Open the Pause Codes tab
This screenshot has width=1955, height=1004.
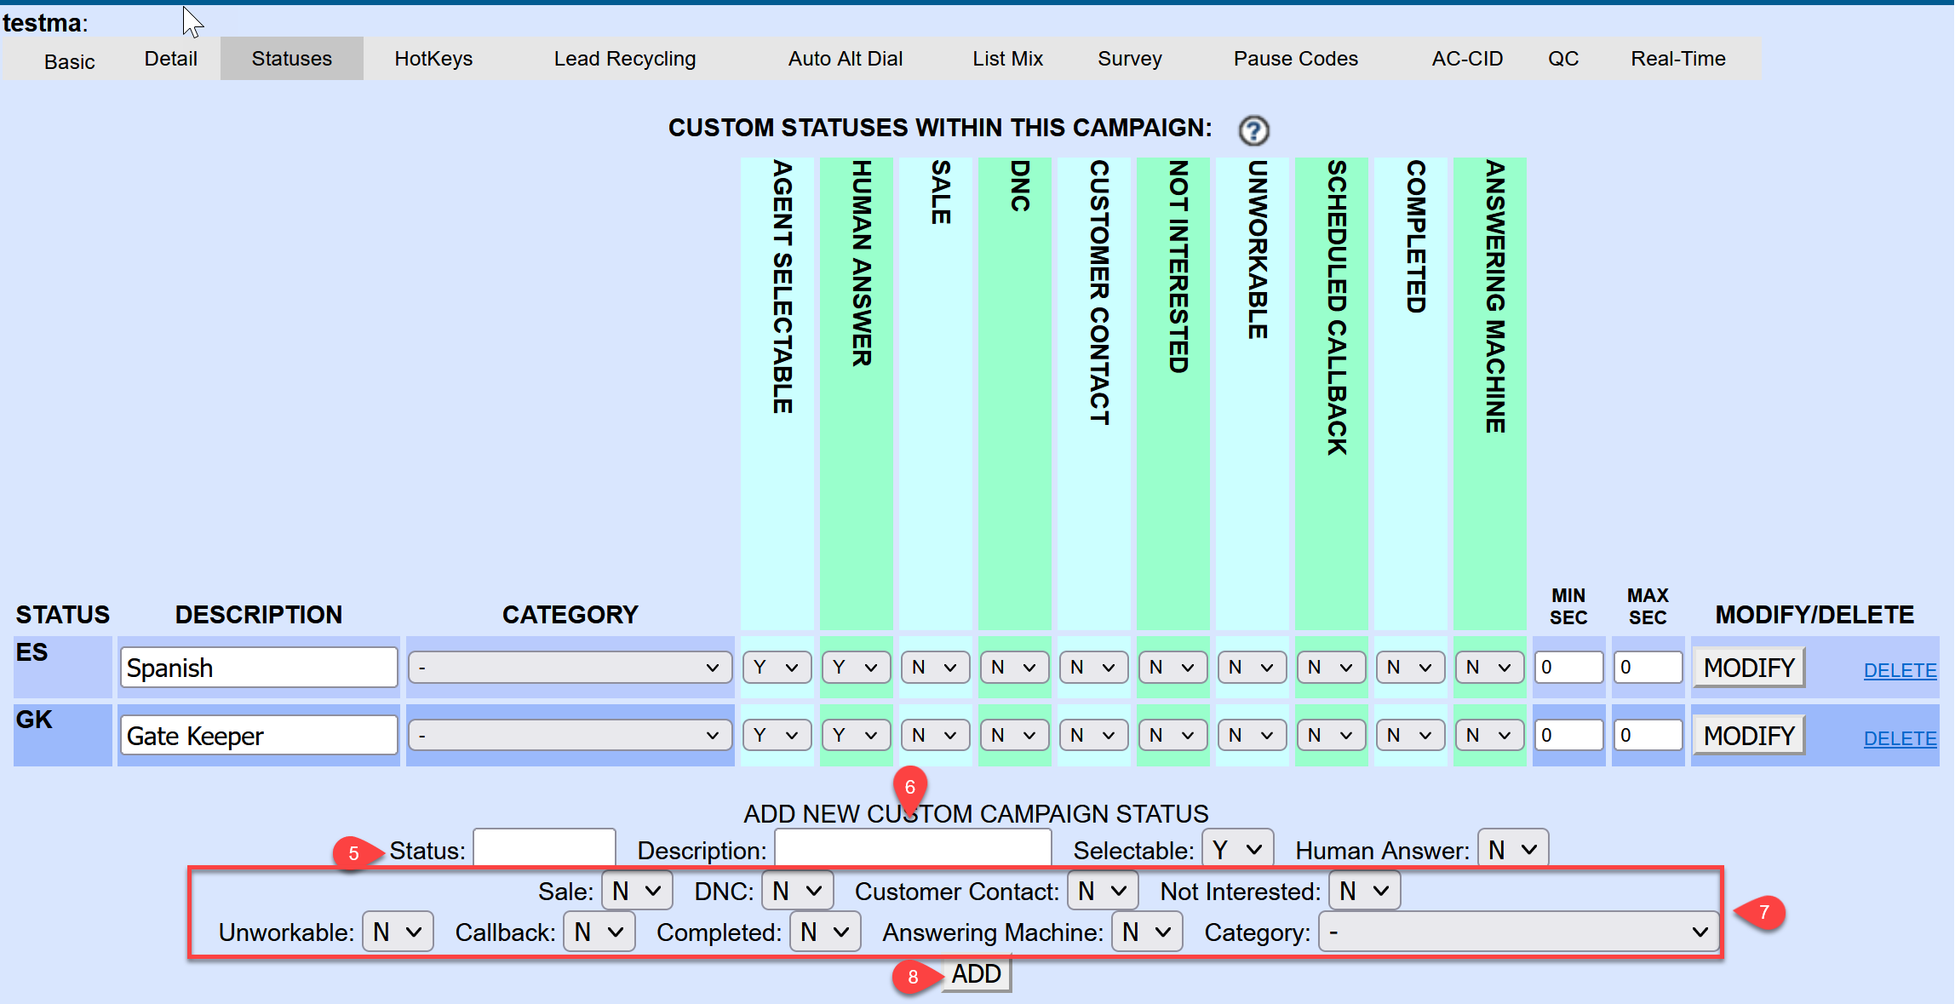1295,59
